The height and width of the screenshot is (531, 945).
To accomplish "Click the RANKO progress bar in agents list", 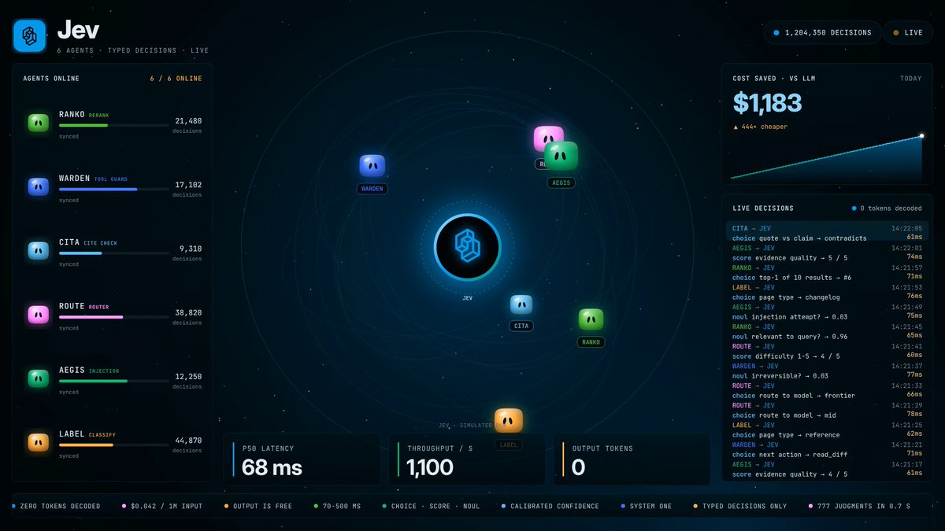I will point(114,125).
